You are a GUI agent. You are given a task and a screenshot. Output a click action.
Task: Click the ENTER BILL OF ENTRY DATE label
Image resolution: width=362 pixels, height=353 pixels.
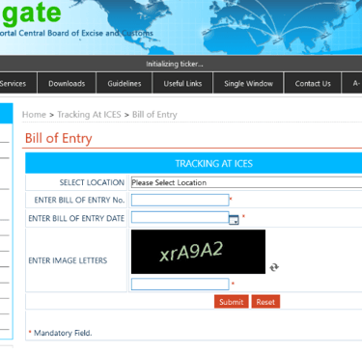tap(76, 218)
